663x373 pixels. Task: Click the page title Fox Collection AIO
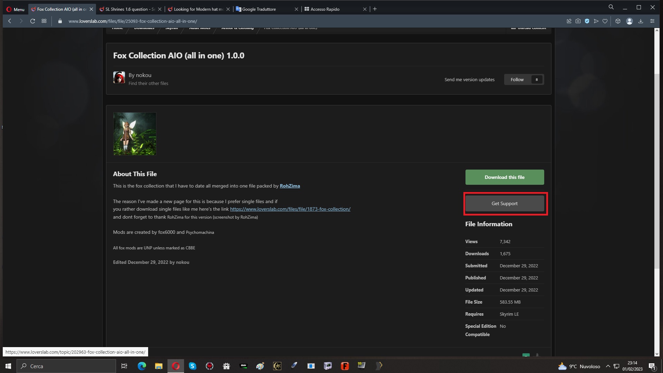[x=179, y=56]
